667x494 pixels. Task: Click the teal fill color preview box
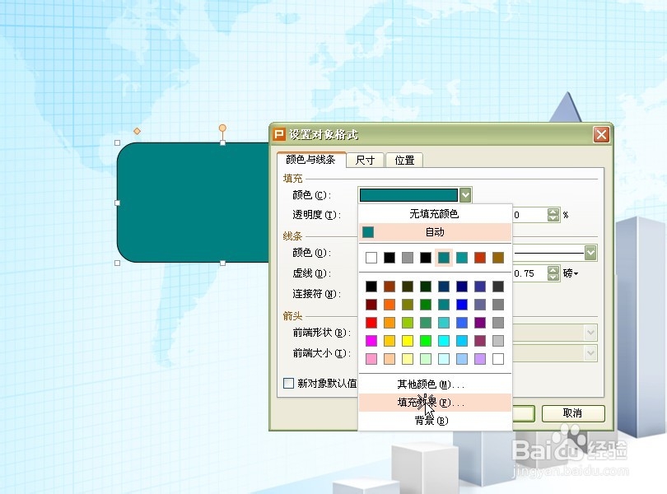pos(408,195)
